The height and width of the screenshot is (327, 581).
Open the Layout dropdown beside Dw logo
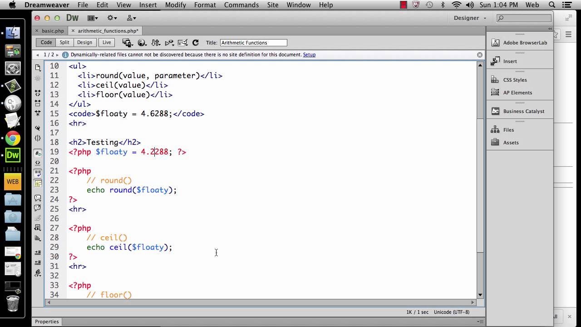(93, 18)
